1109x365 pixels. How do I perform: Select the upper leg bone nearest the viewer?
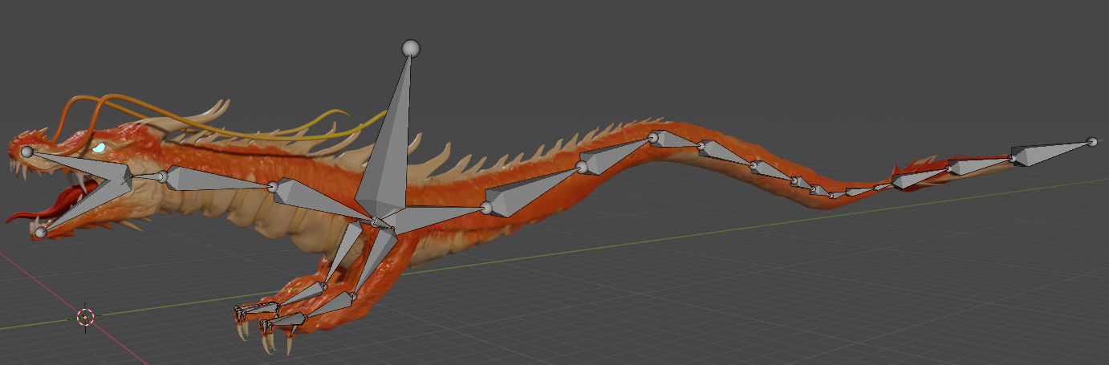point(376,261)
